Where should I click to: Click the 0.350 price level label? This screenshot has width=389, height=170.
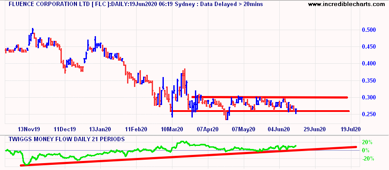pyautogui.click(x=369, y=81)
